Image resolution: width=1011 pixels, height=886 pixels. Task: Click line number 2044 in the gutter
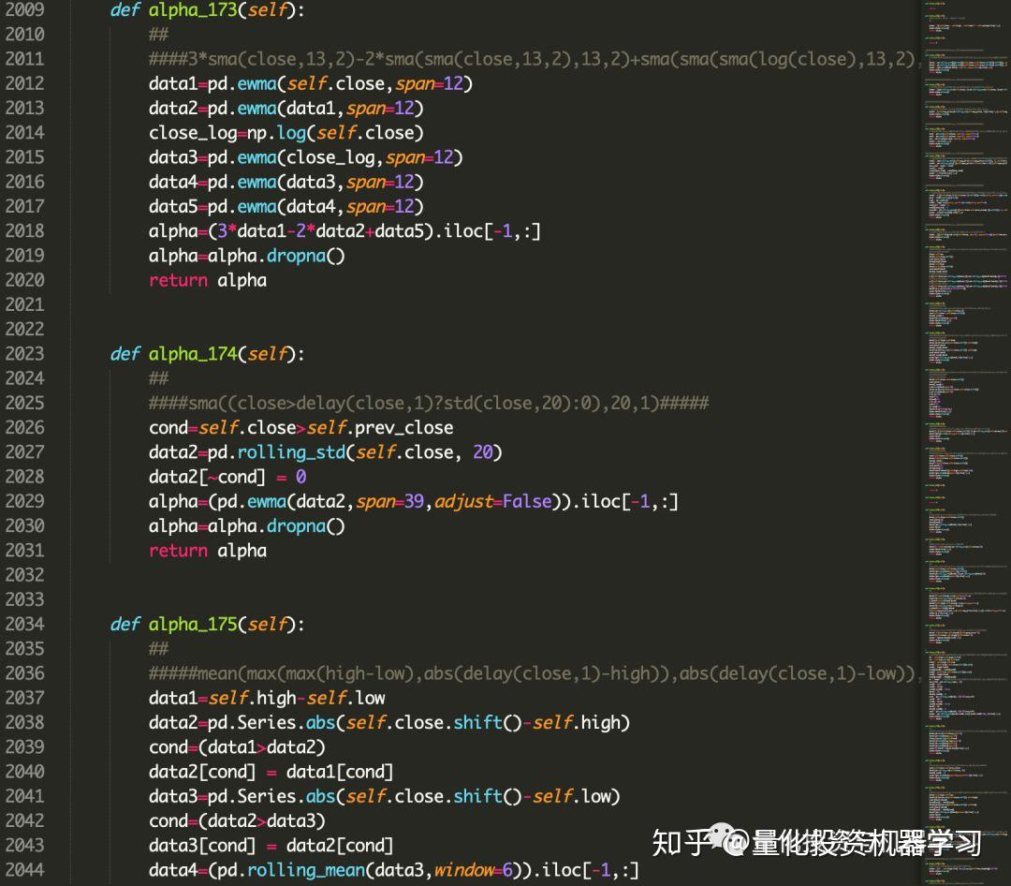pyautogui.click(x=24, y=870)
